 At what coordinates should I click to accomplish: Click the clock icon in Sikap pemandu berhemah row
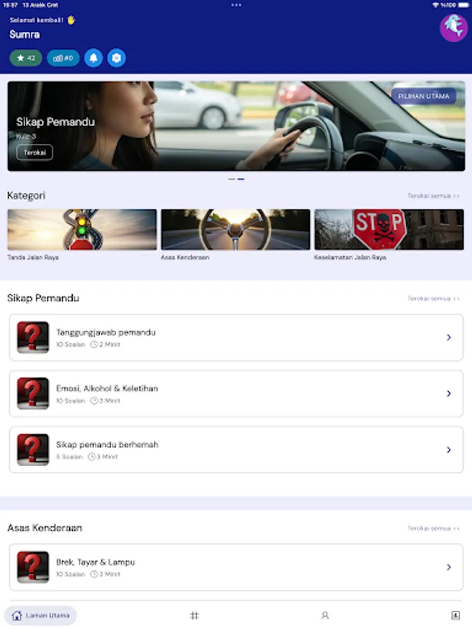point(92,457)
